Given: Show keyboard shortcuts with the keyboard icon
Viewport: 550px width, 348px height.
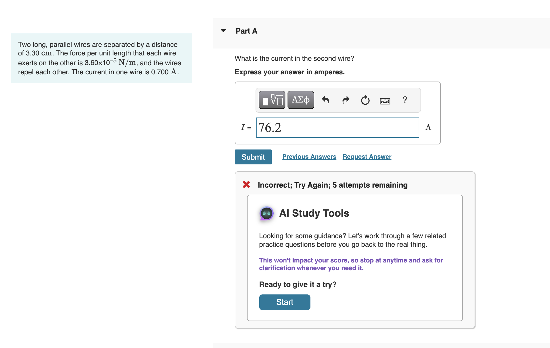Looking at the screenshot, I should click(385, 101).
